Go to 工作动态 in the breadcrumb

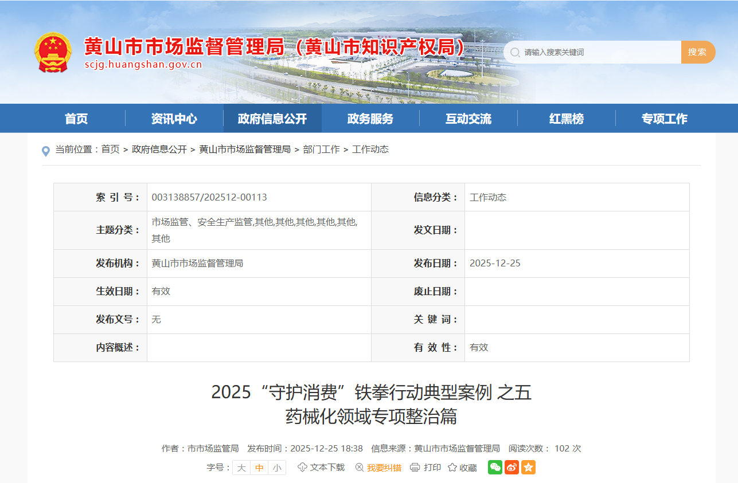[x=370, y=150]
